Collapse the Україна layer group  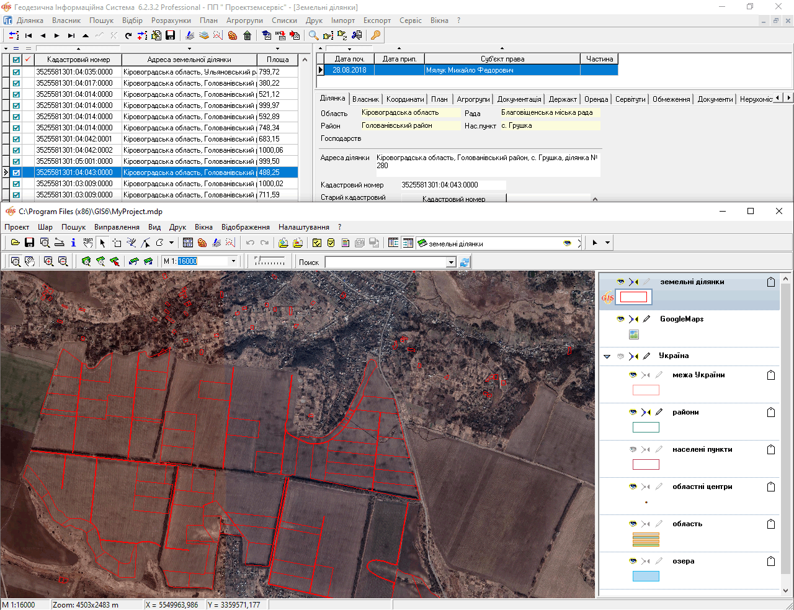pyautogui.click(x=607, y=356)
